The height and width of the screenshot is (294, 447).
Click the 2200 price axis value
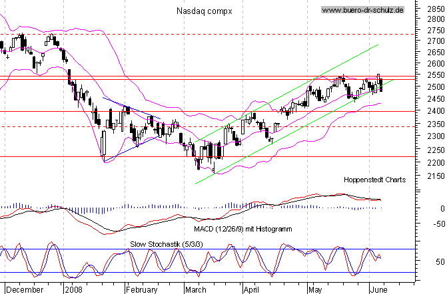click(436, 163)
